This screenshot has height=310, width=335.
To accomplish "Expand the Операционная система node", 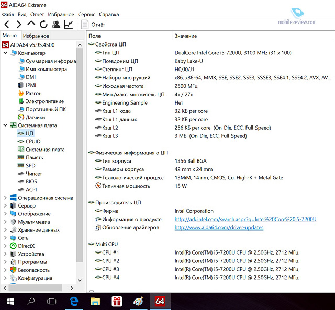I will point(5,198).
